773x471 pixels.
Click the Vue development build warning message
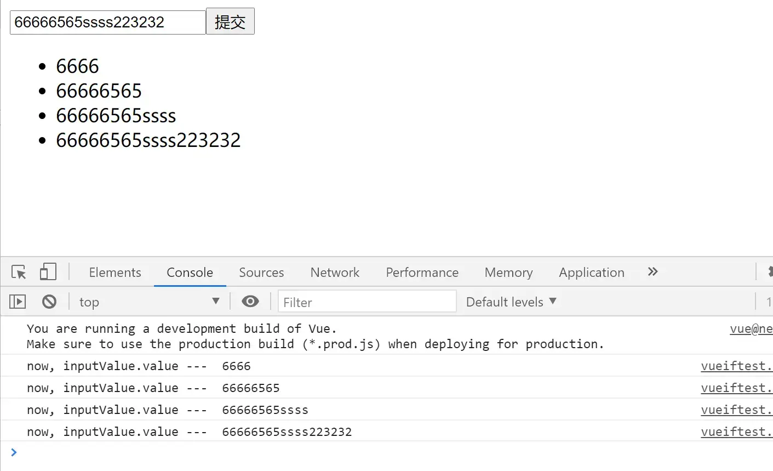point(315,336)
